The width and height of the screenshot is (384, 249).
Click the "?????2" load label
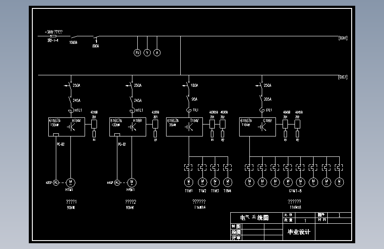[x=131, y=202]
